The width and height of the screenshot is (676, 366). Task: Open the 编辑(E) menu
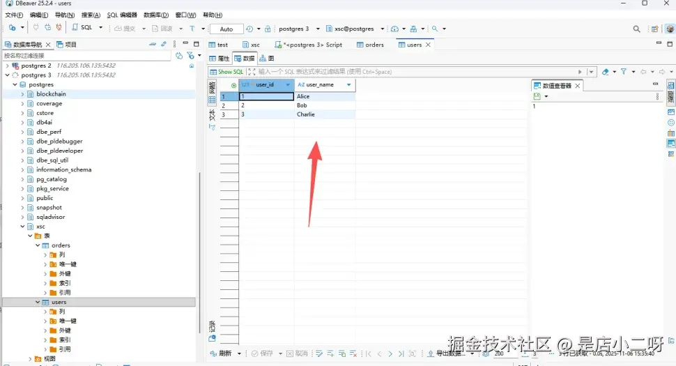[39, 15]
